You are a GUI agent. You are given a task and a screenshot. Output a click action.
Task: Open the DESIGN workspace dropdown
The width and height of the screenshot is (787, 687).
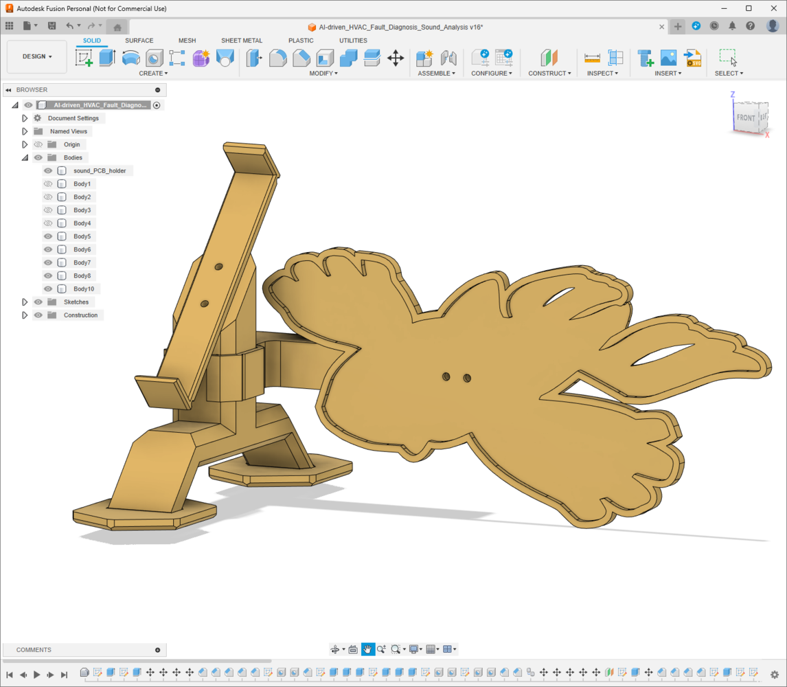click(37, 57)
